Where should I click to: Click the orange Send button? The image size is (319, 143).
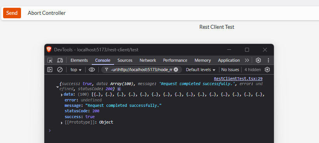click(x=12, y=13)
